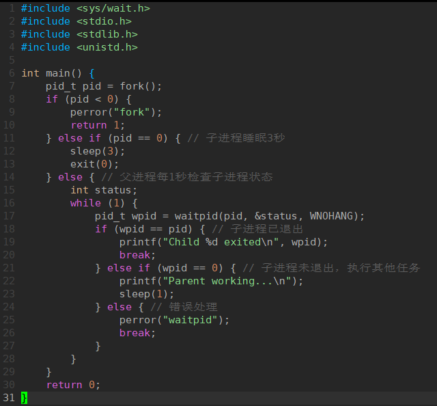The width and height of the screenshot is (437, 406).
Task: Click '<stdio.h>' in the include line
Action: (104, 21)
